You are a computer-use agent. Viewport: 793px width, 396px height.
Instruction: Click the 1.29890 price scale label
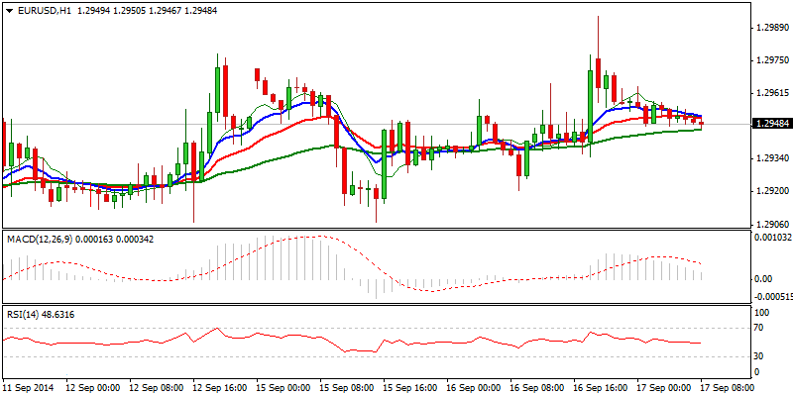771,28
